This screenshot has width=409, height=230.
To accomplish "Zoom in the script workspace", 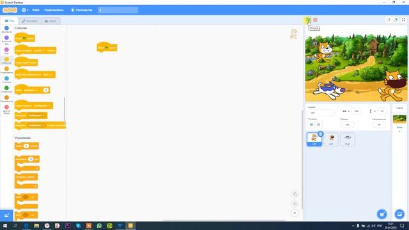I will coord(295,194).
